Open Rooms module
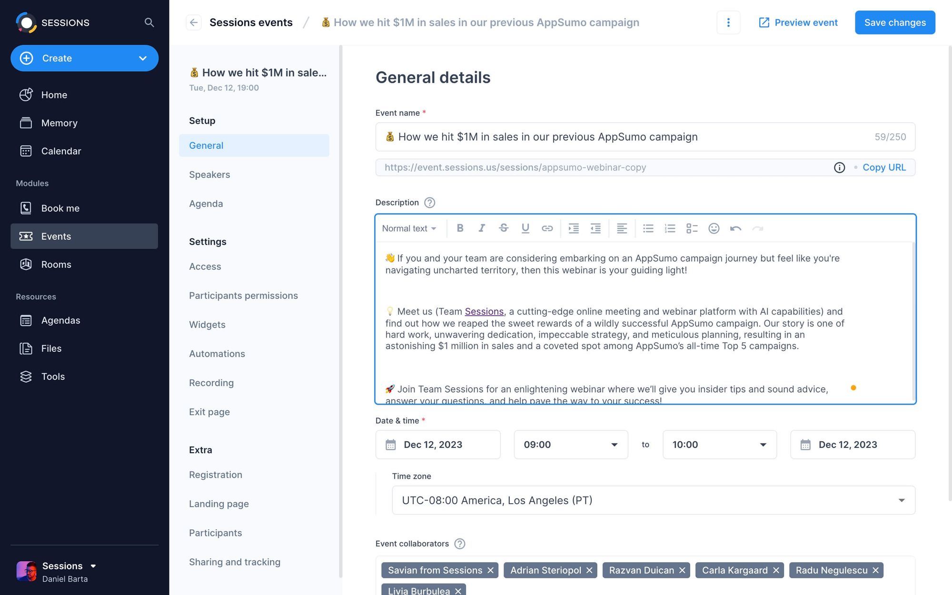The image size is (952, 595). (84, 264)
